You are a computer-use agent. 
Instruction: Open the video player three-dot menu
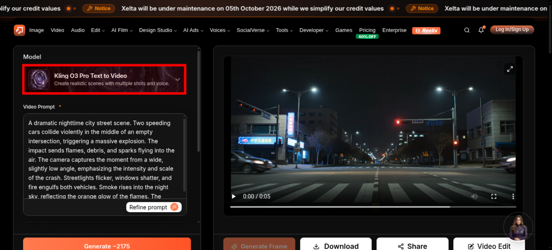click(513, 196)
